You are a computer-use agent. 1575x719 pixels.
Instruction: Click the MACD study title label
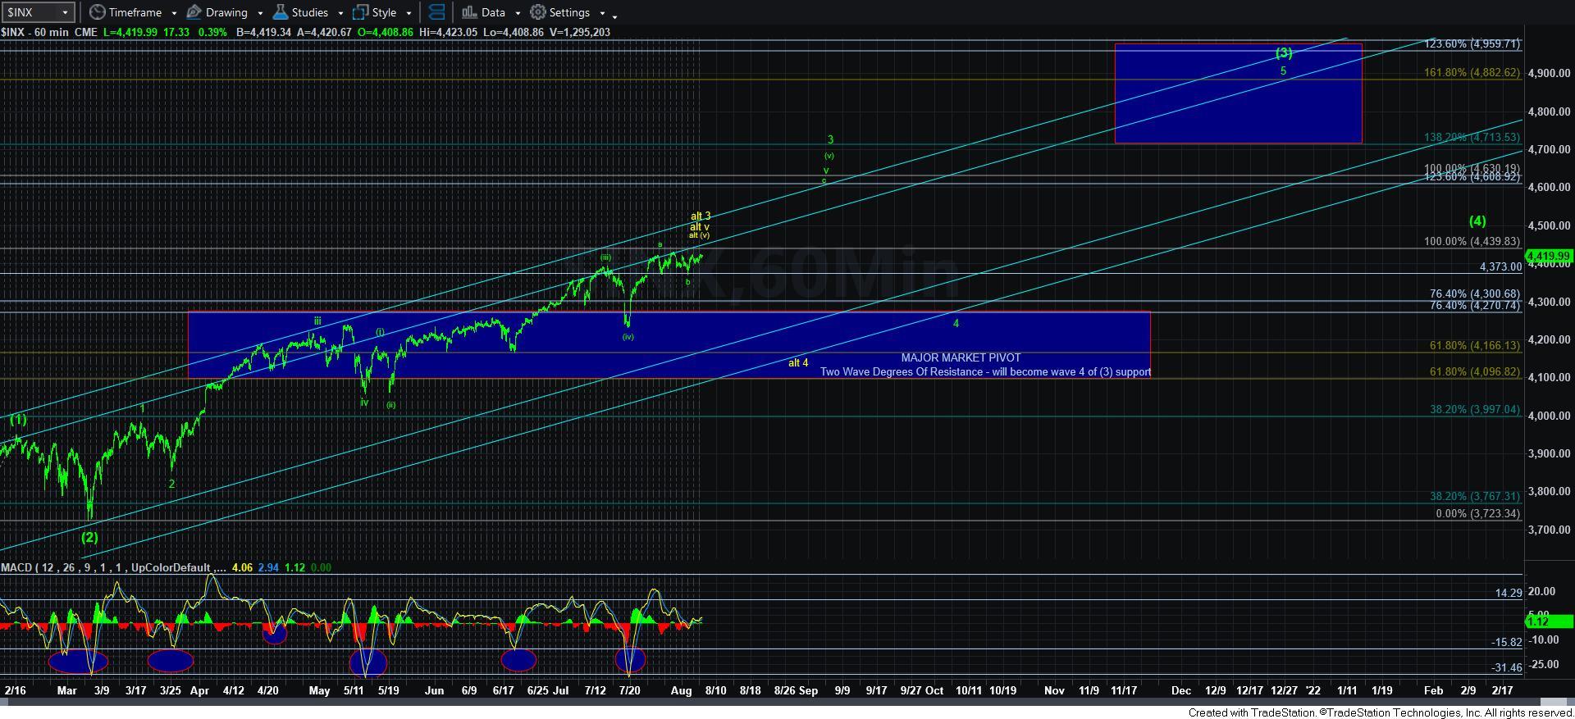click(112, 567)
